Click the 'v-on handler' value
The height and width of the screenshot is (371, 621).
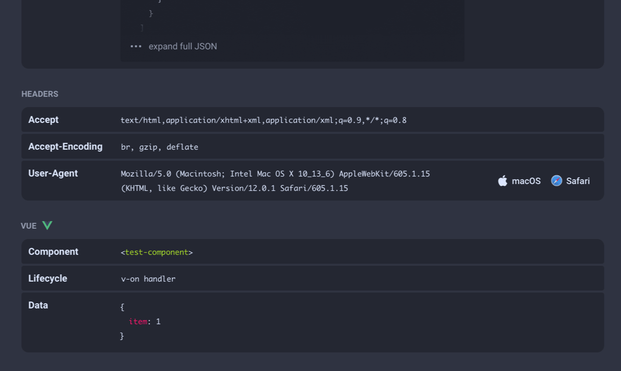pyautogui.click(x=148, y=279)
